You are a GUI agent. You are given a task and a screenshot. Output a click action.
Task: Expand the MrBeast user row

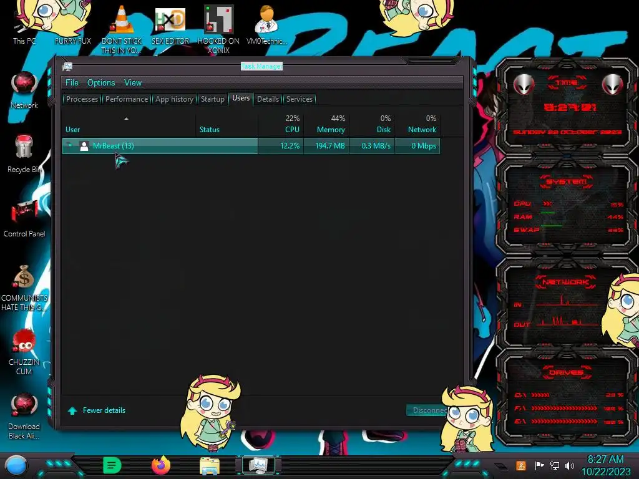[x=70, y=145]
